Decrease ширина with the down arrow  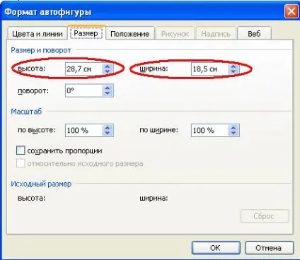point(233,71)
